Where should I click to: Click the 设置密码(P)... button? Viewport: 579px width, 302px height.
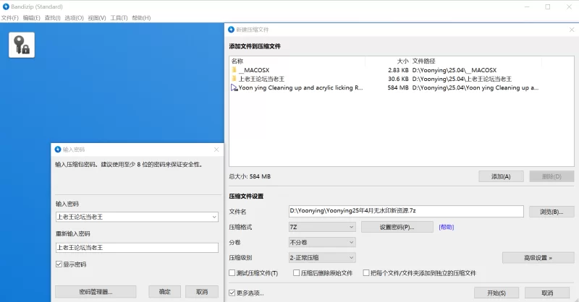tap(397, 227)
